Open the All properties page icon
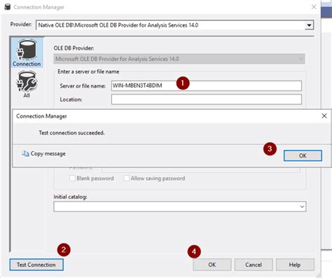 click(x=27, y=84)
